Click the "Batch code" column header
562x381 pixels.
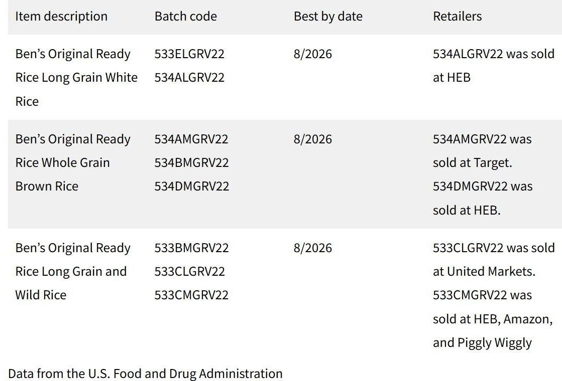[185, 16]
